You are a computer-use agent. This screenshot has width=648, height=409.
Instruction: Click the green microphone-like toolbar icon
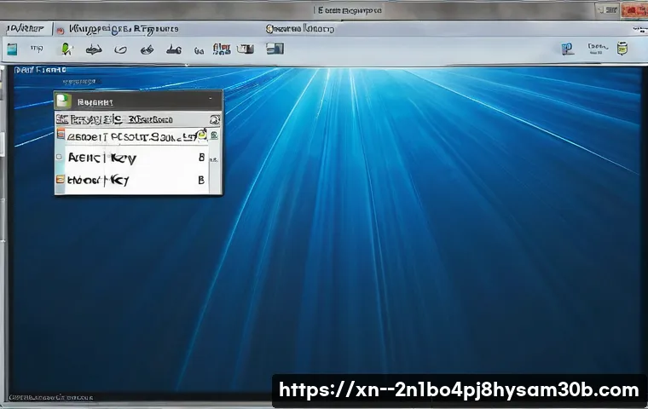point(67,49)
